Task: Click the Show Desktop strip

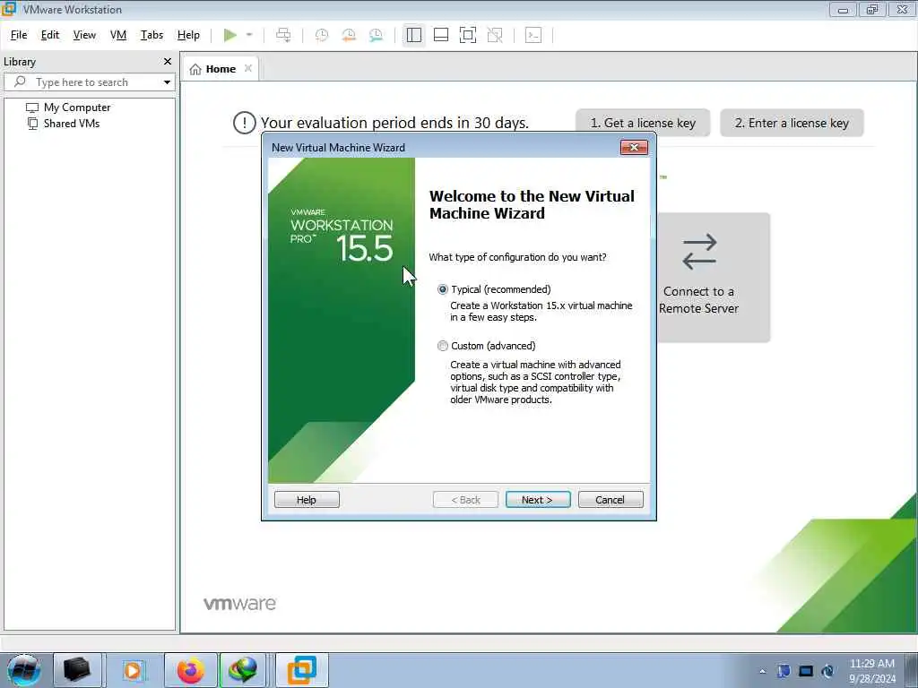Action: (912, 670)
